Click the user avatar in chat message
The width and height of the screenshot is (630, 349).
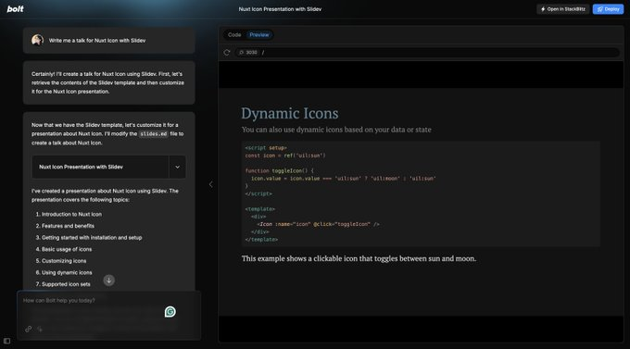click(37, 40)
